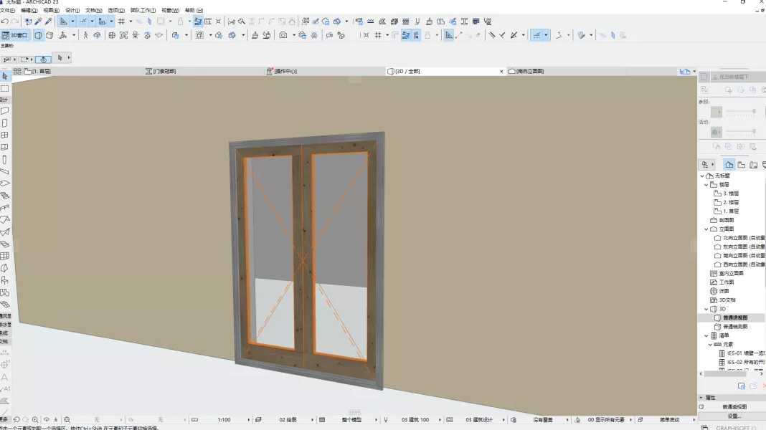Open the 设计 menu
766x430 pixels.
point(72,10)
